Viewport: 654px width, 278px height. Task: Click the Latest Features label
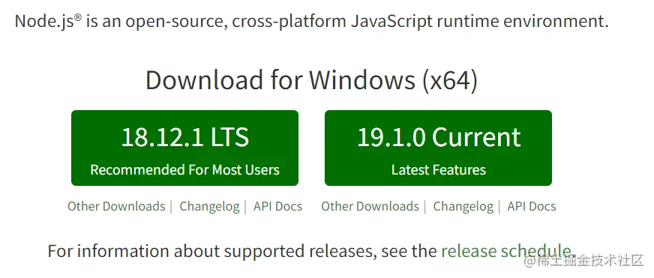(x=438, y=170)
